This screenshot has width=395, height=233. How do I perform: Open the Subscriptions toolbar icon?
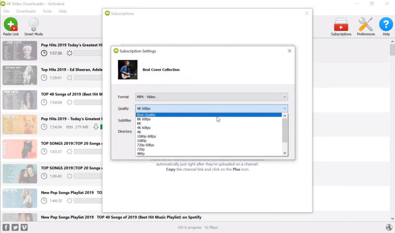(341, 25)
